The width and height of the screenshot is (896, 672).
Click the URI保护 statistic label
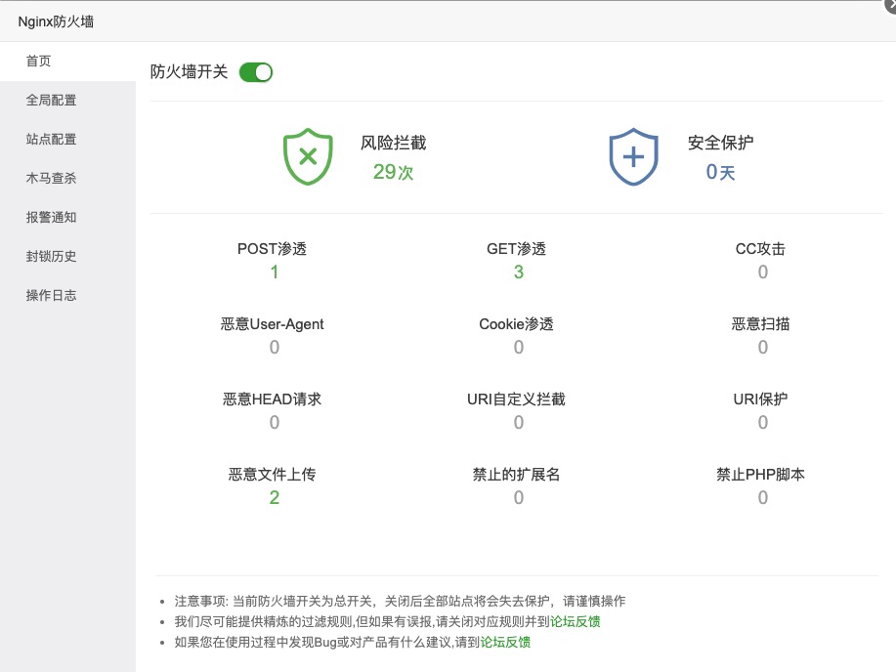[760, 399]
